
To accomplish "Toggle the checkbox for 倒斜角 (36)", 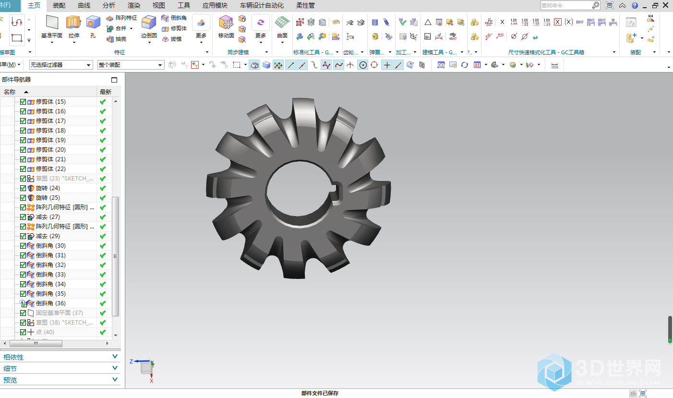I will pyautogui.click(x=23, y=303).
